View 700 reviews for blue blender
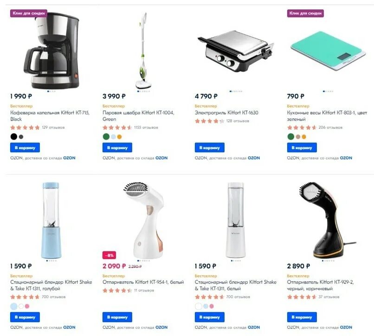This screenshot has height=336, width=374. (53, 297)
